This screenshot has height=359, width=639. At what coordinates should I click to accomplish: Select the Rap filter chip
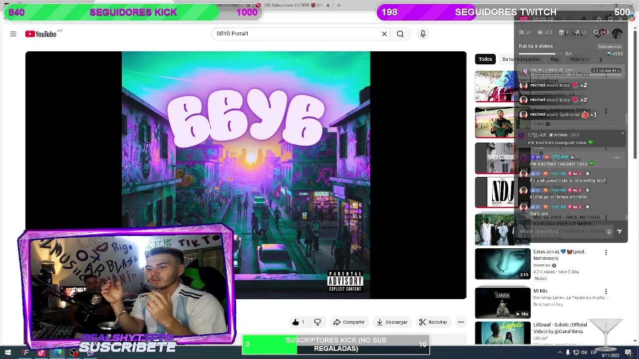(555, 59)
